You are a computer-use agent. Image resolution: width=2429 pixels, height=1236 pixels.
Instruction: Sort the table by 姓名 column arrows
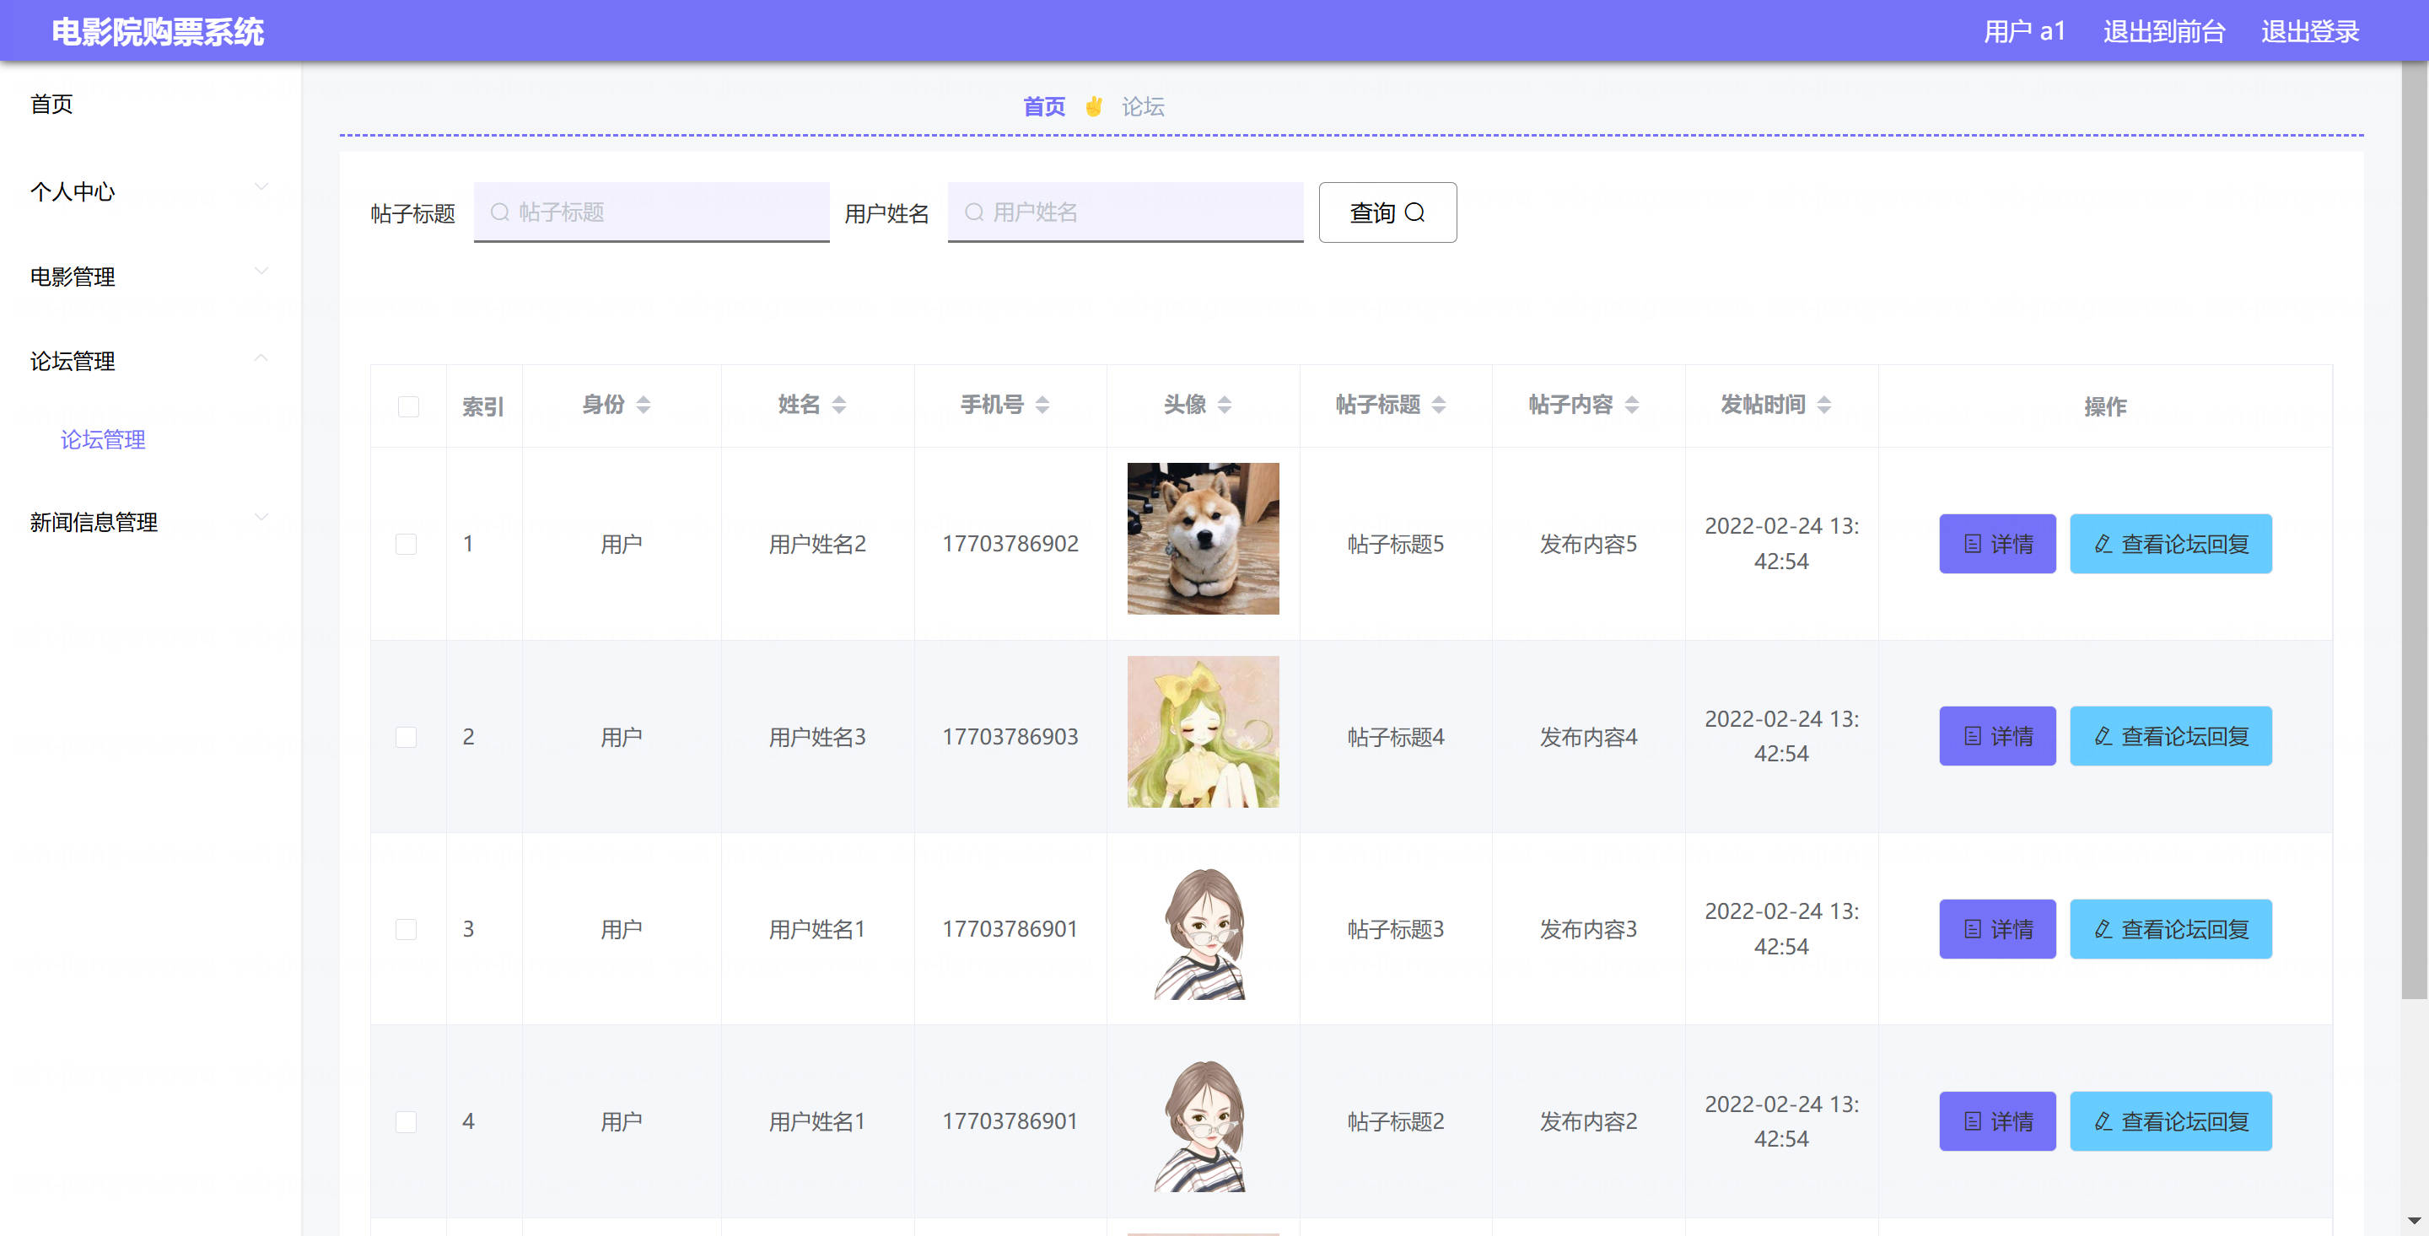coord(838,405)
